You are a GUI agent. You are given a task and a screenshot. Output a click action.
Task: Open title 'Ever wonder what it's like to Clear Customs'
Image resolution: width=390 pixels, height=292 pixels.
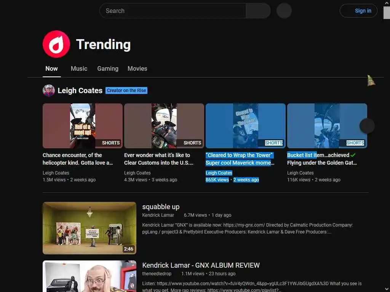coord(159,159)
